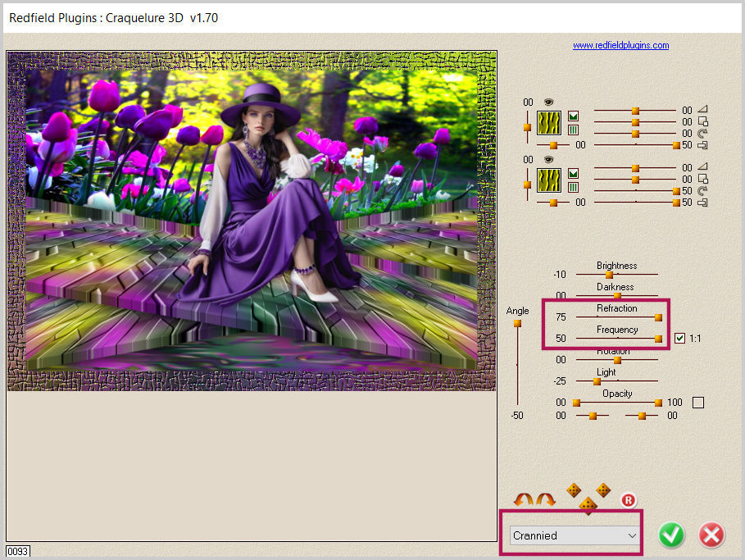Click the upper layer rotate arrow icon
Viewport: 745px width, 560px height.
(702, 134)
